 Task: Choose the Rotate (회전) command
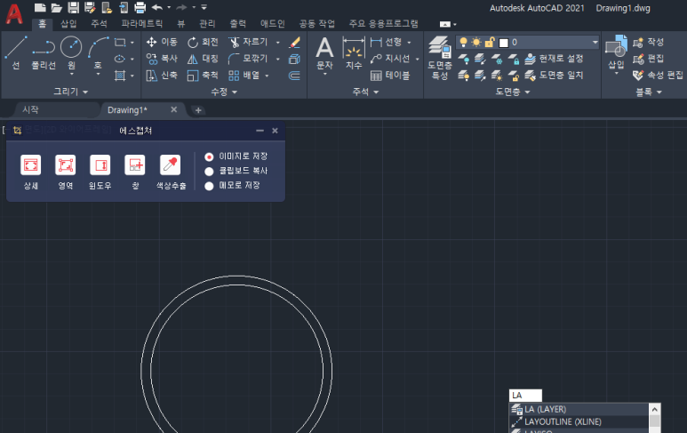(x=203, y=42)
